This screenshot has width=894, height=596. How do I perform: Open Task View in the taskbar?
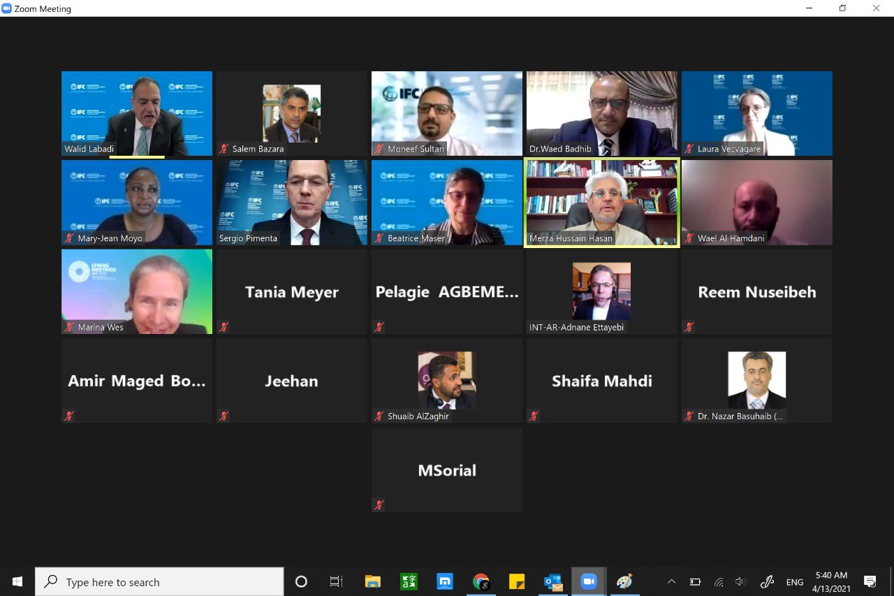coord(337,581)
